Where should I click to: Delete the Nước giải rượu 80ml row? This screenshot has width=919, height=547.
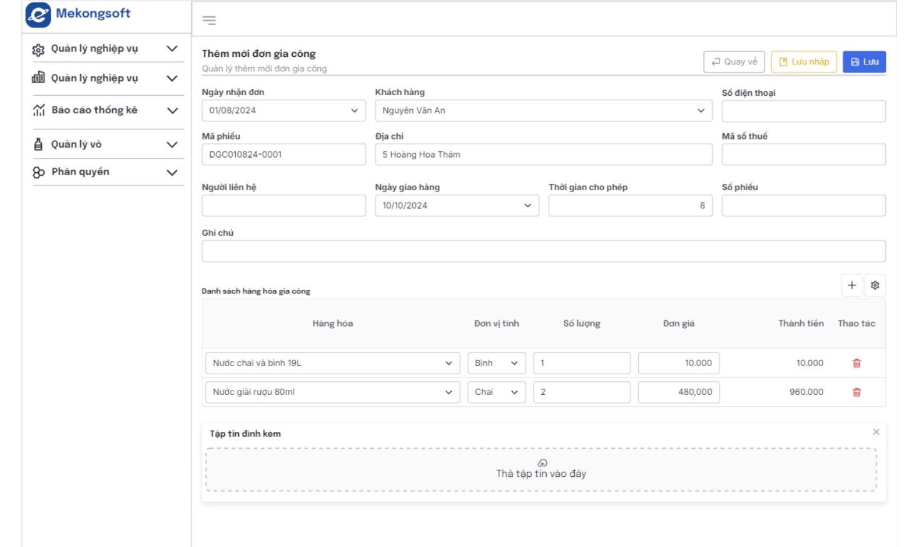[856, 392]
